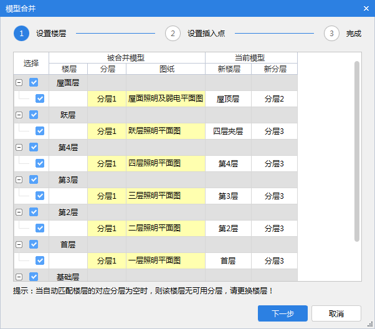Screen dimensions: 375x329
Task: Click step 1 circle 设置楼层
Action: pyautogui.click(x=21, y=34)
